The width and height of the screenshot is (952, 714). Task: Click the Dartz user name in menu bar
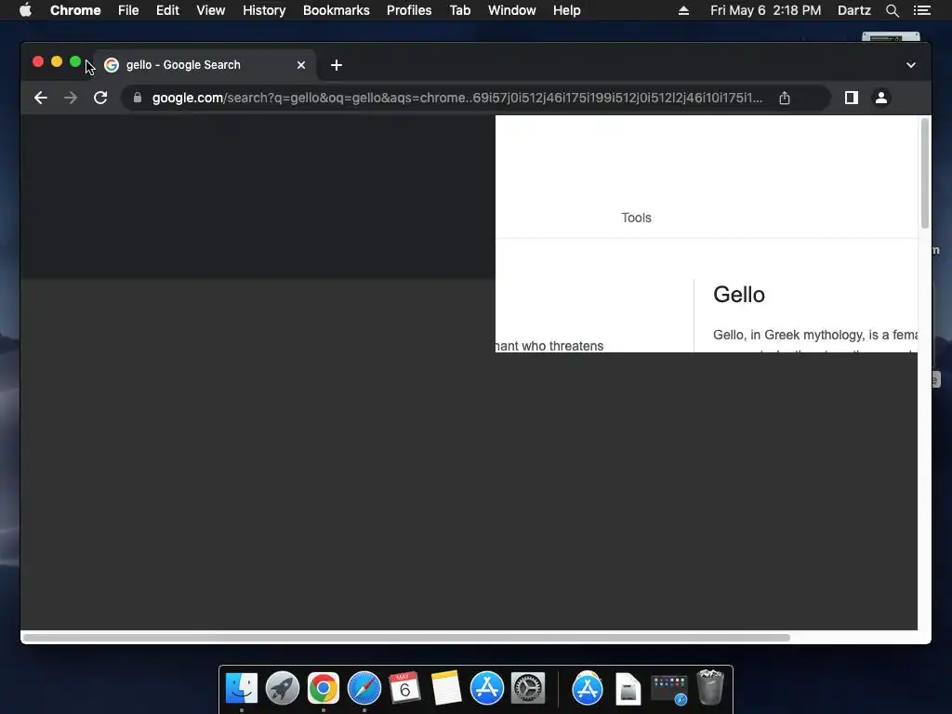coord(853,10)
